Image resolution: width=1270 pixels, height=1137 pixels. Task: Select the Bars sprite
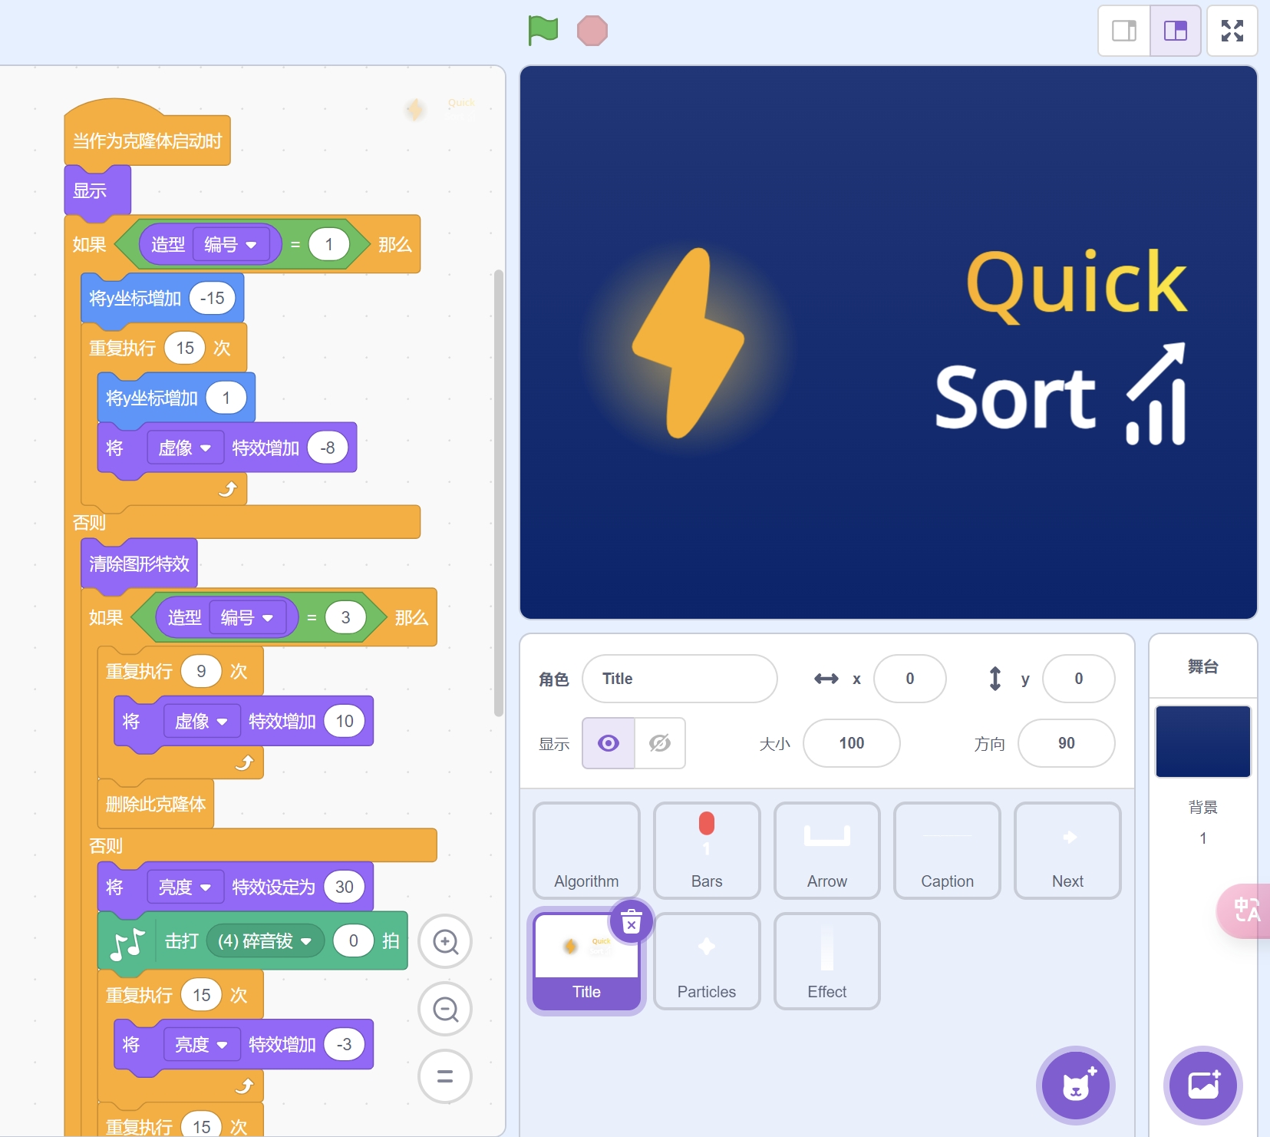click(x=706, y=850)
